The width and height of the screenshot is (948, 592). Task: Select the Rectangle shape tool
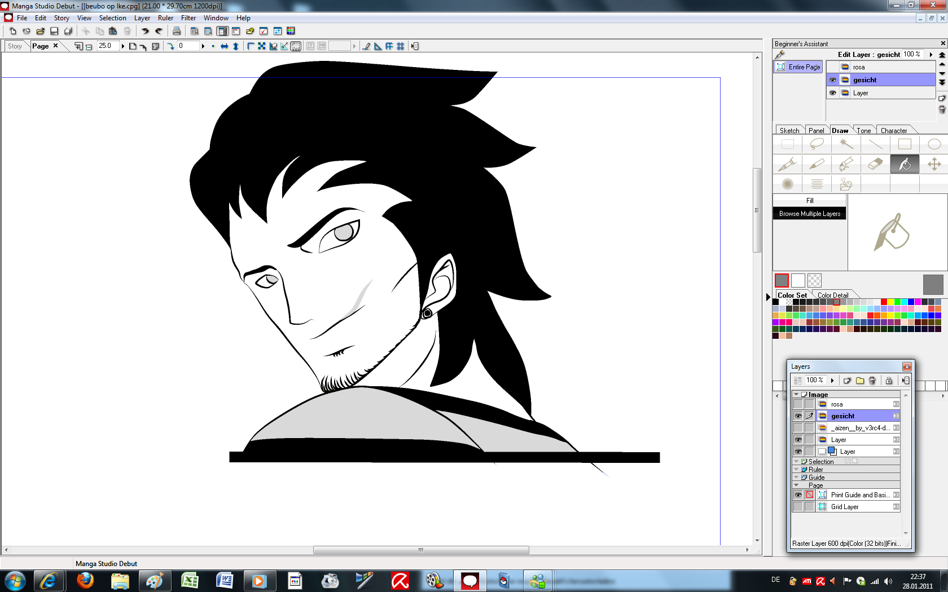point(905,144)
